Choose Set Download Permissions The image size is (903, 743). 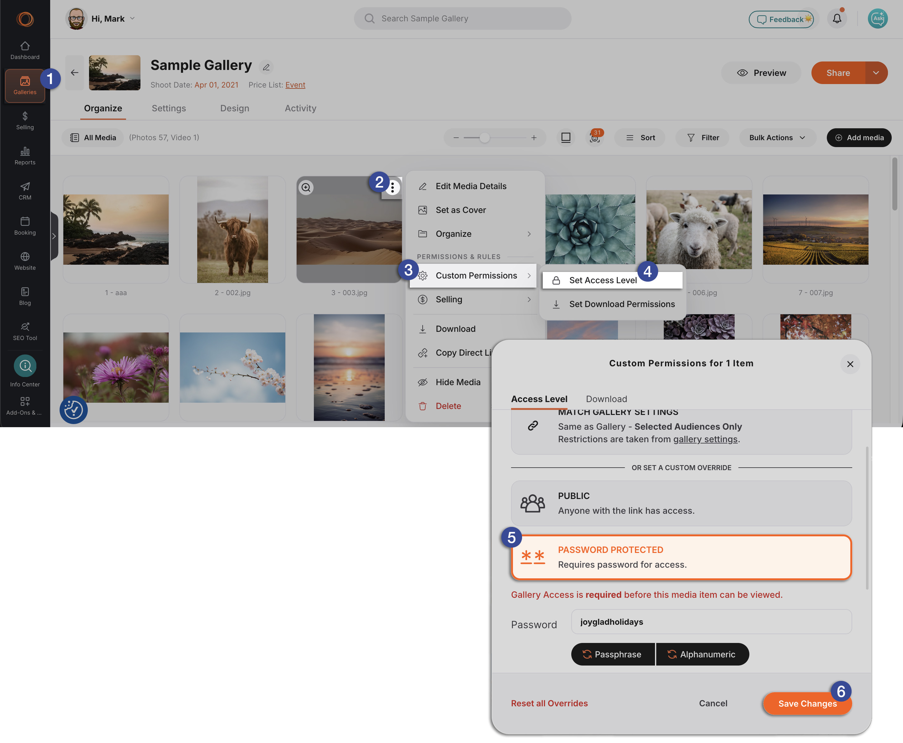click(x=612, y=304)
